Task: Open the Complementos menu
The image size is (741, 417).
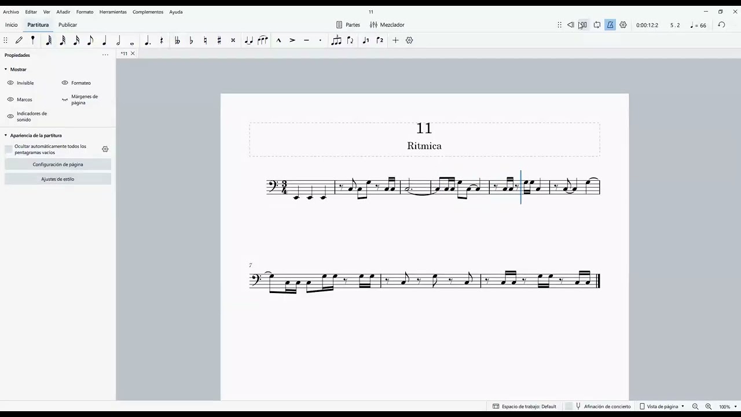Action: [148, 12]
